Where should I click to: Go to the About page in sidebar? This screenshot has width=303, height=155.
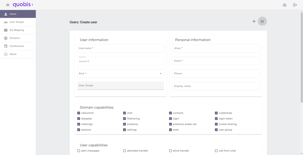pyautogui.click(x=13, y=54)
